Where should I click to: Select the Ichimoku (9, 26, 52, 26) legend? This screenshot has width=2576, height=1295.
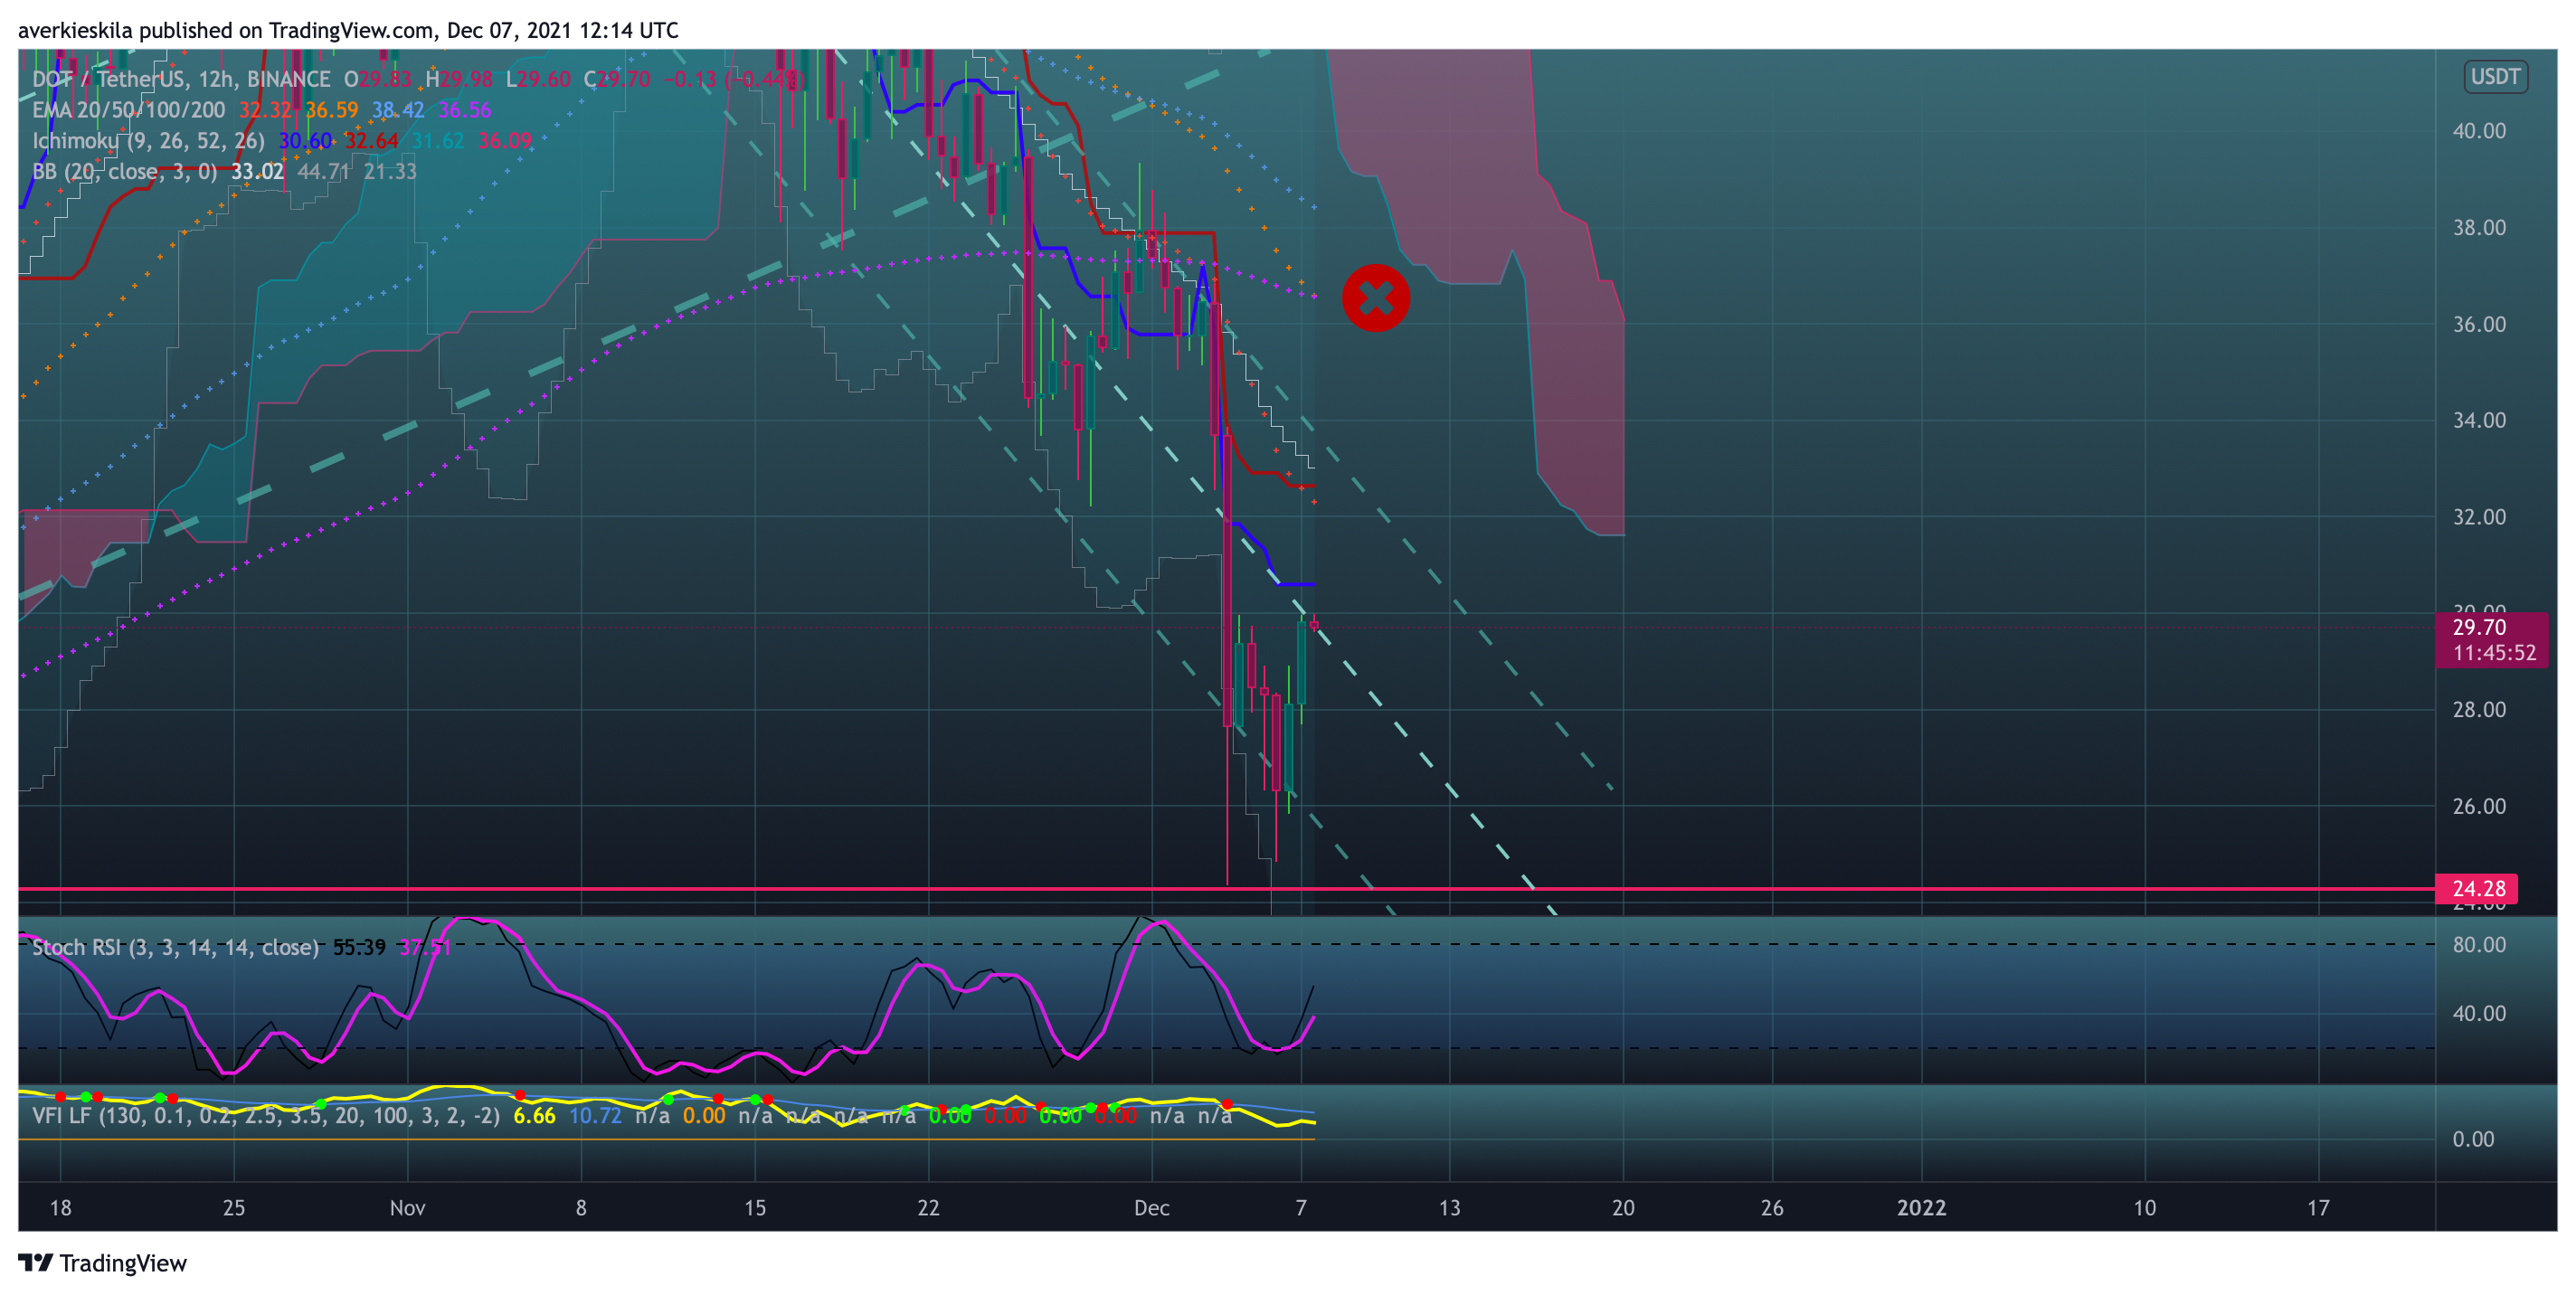click(x=148, y=141)
